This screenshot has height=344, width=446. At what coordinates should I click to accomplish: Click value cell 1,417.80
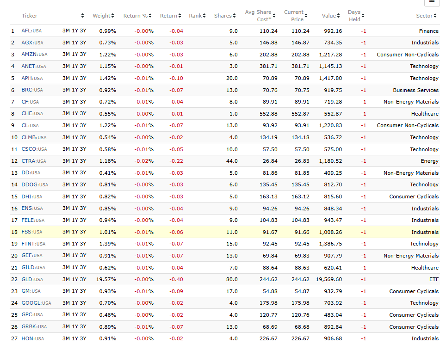(x=330, y=78)
